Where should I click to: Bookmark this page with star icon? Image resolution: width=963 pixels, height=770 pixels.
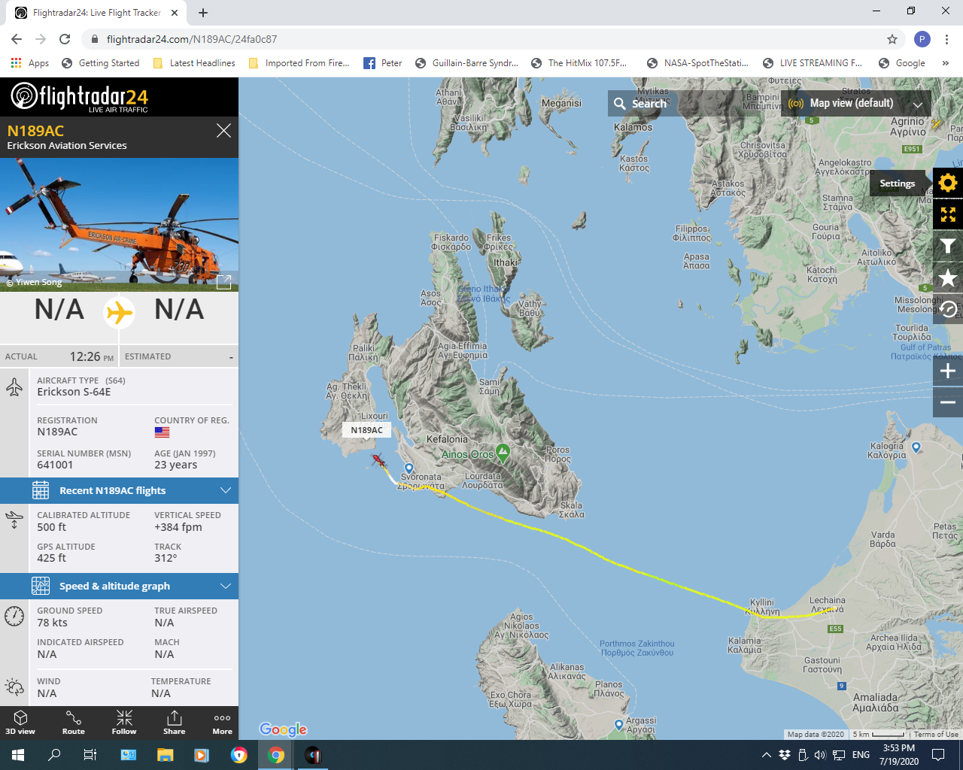pos(892,39)
